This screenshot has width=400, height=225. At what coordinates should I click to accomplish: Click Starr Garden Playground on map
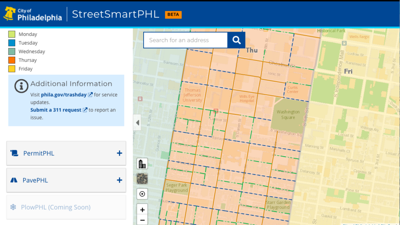click(x=278, y=205)
